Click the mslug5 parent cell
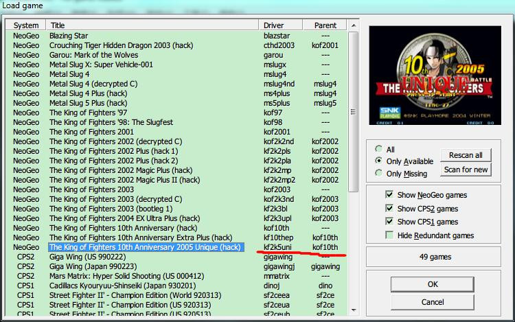The width and height of the screenshot is (515, 322). [325, 103]
